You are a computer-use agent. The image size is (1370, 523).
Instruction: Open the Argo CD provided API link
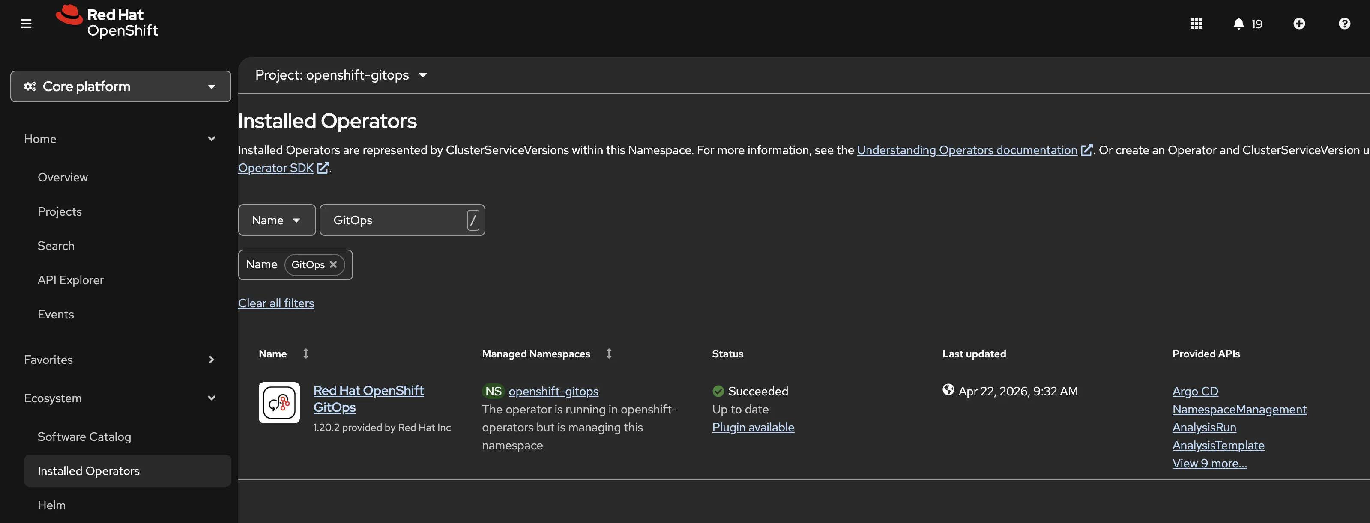(x=1195, y=391)
